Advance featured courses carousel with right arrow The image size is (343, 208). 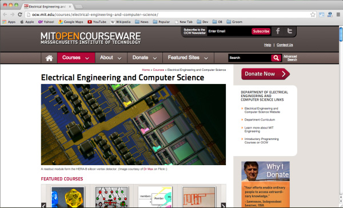(223, 205)
